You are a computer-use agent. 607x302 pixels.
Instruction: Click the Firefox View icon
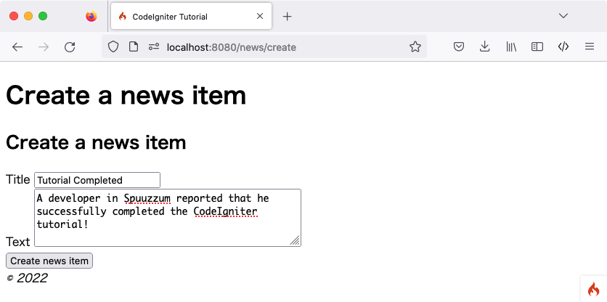click(91, 17)
